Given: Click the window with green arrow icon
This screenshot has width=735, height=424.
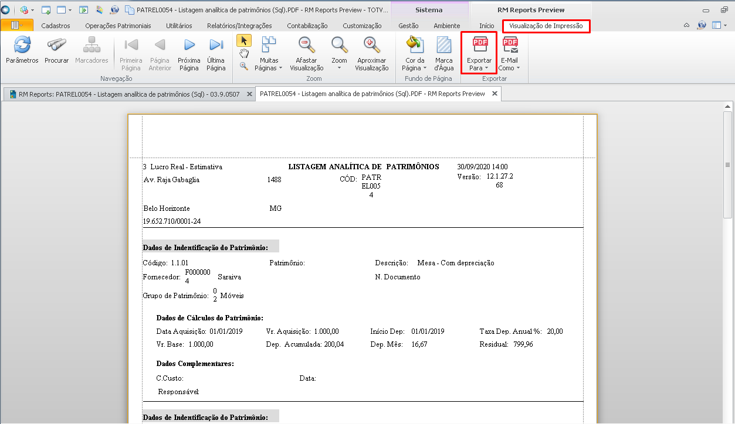Looking at the screenshot, I should pyautogui.click(x=46, y=10).
